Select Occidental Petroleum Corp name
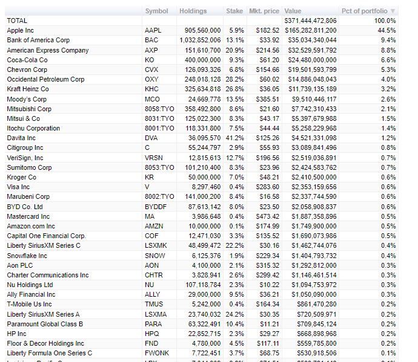 (45, 79)
